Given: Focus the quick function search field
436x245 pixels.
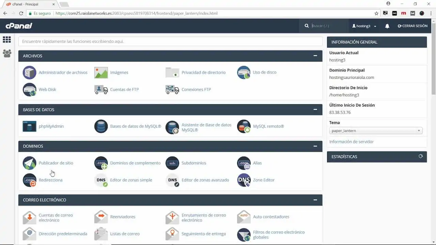Looking at the screenshot, I should 170,42.
